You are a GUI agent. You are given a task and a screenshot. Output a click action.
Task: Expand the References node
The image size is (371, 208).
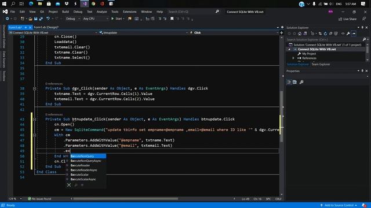(x=293, y=58)
